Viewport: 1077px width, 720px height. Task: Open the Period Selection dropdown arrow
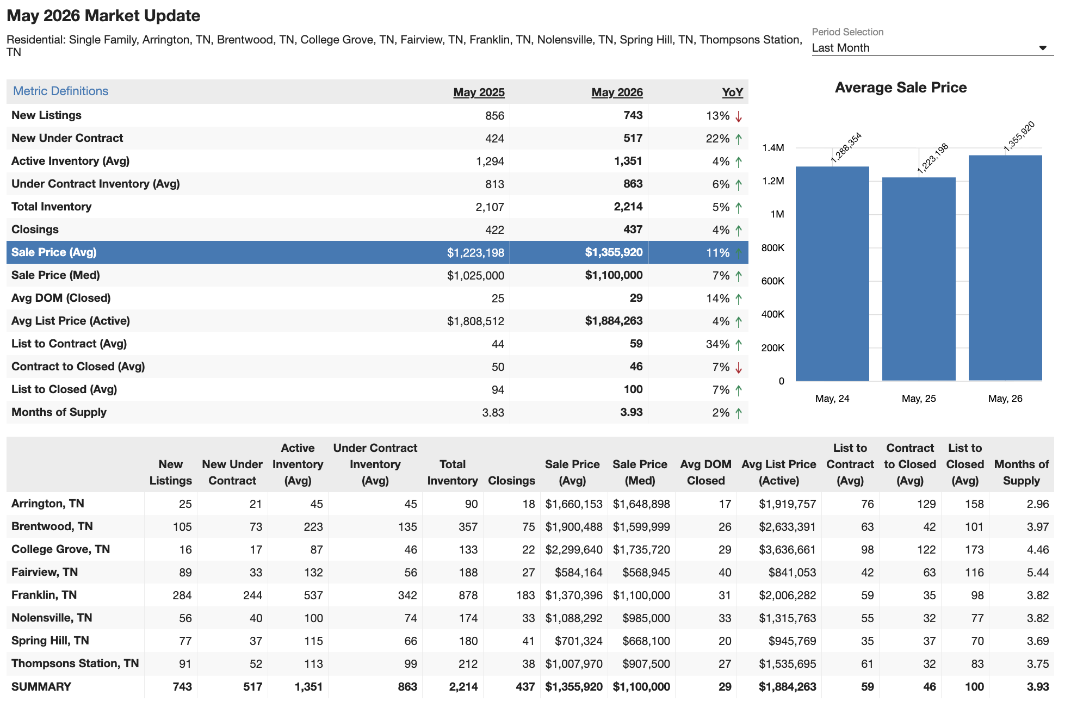[1043, 48]
